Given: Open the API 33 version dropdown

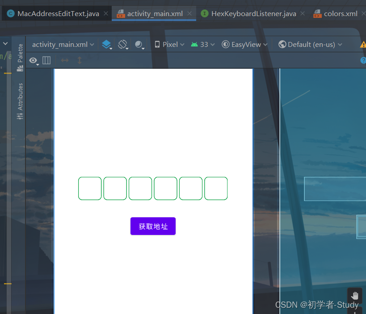Looking at the screenshot, I should point(202,44).
